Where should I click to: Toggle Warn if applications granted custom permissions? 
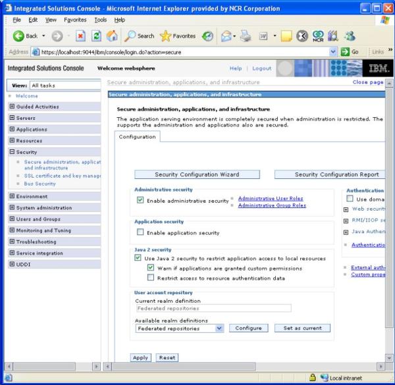pyautogui.click(x=151, y=267)
